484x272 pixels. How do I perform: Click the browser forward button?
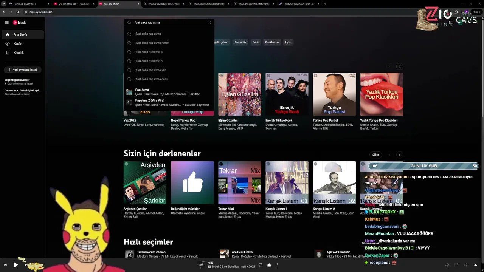(11, 12)
